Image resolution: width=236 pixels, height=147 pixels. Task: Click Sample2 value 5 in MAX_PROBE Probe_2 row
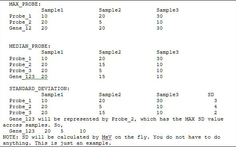coord(100,22)
